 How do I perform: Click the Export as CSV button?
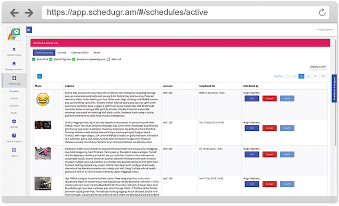(318, 67)
